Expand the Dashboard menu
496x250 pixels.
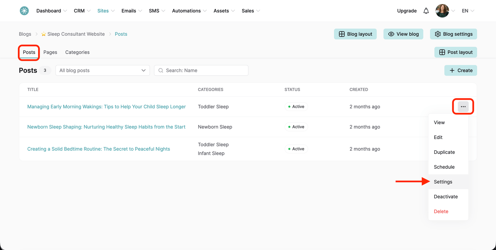(52, 11)
